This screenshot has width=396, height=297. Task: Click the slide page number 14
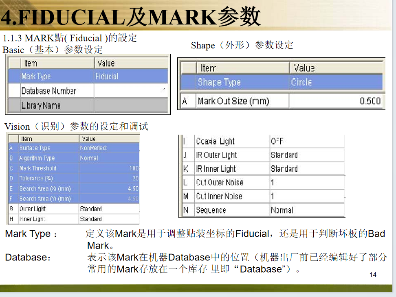click(x=373, y=275)
